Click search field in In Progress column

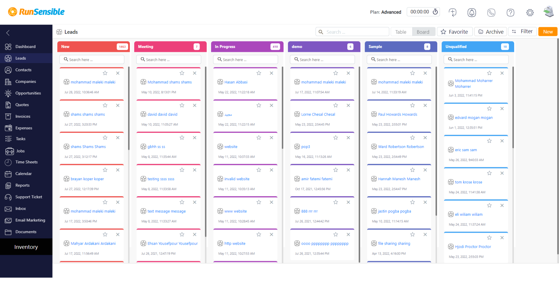245,60
